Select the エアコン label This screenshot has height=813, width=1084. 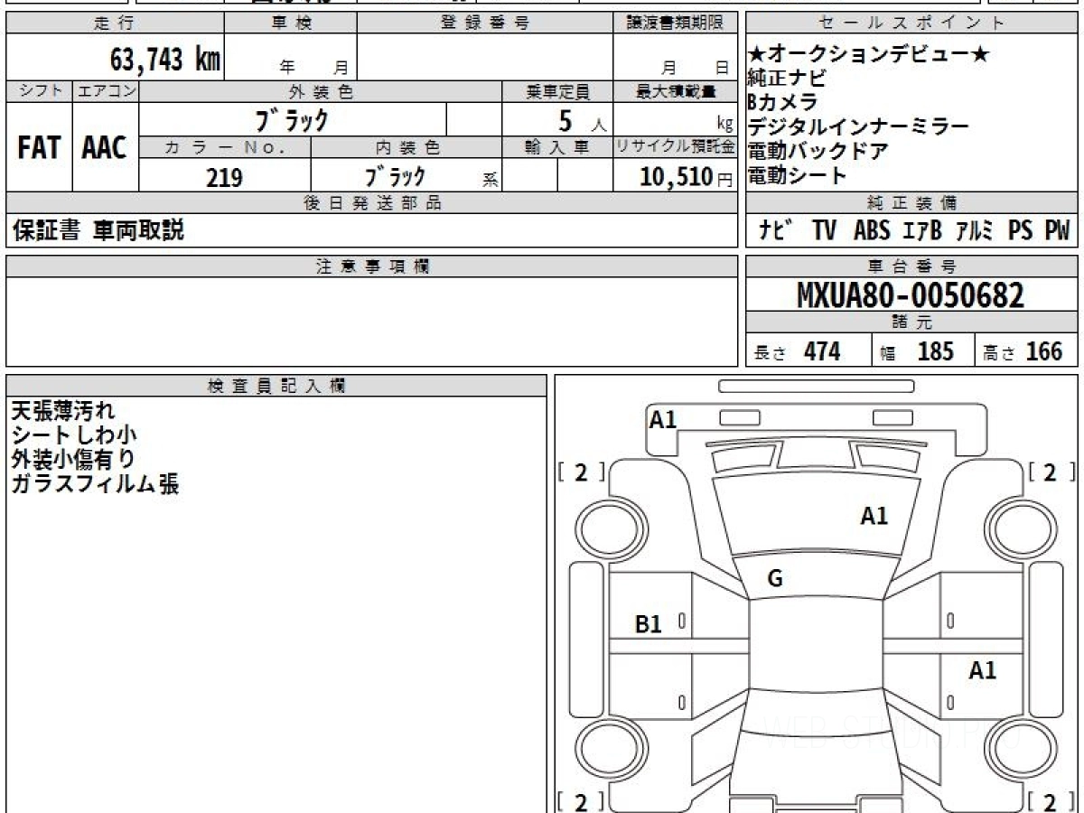pyautogui.click(x=105, y=91)
